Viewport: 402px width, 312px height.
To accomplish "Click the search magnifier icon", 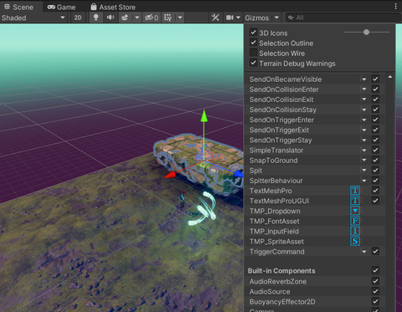I will click(291, 18).
